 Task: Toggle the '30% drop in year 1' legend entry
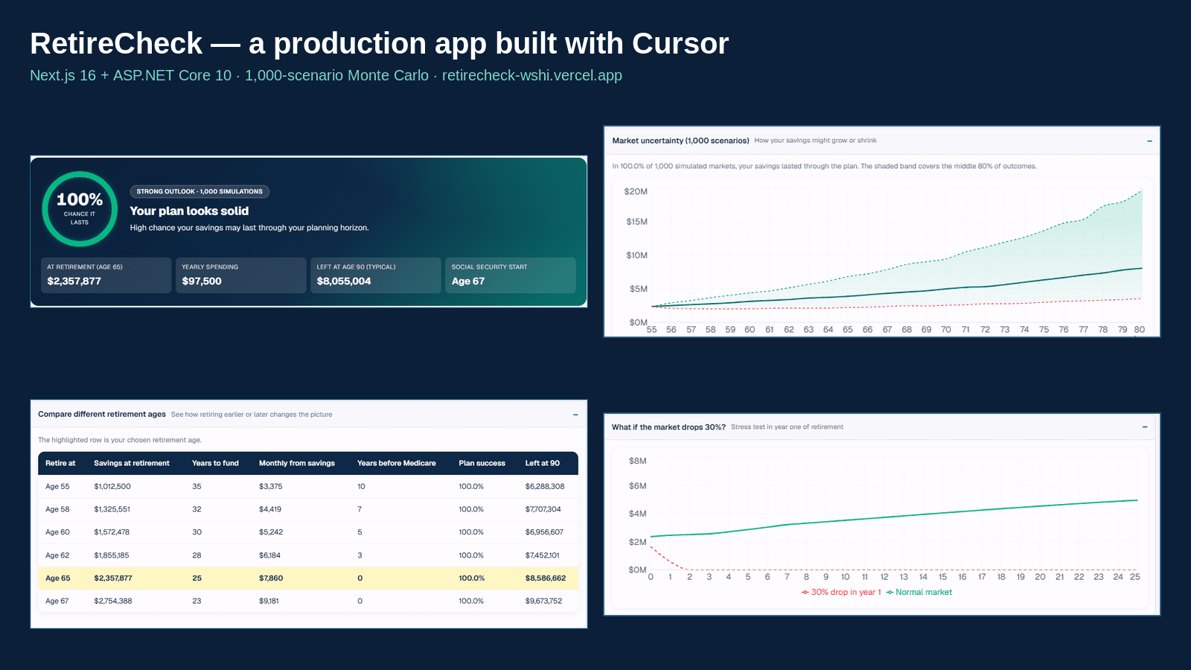841,593
